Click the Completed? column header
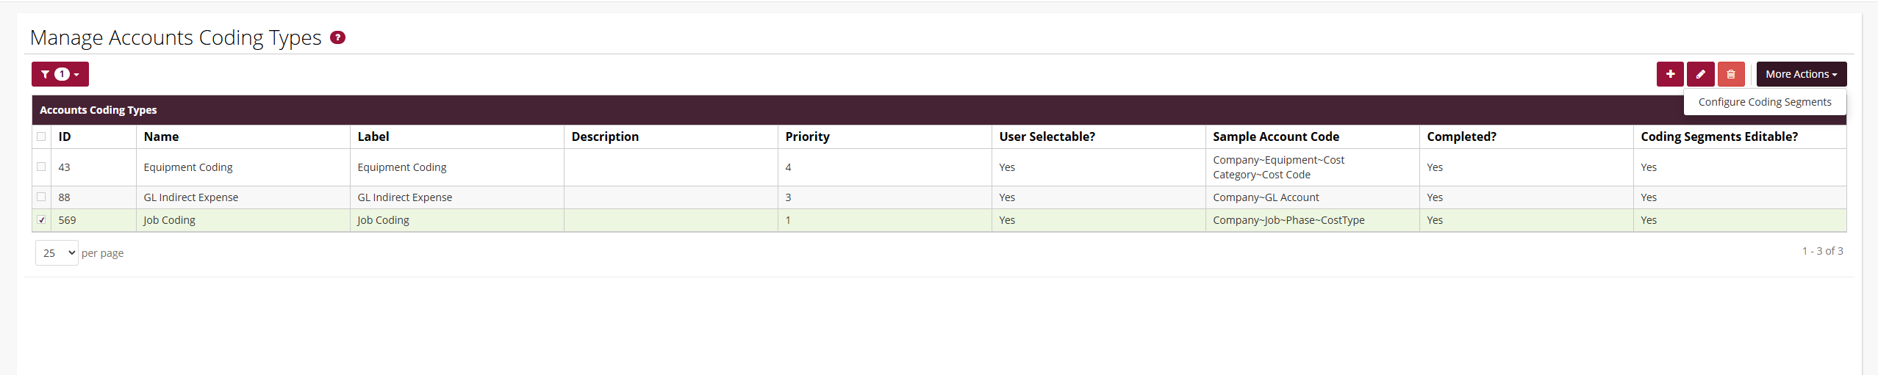This screenshot has height=375, width=1878. (1461, 136)
